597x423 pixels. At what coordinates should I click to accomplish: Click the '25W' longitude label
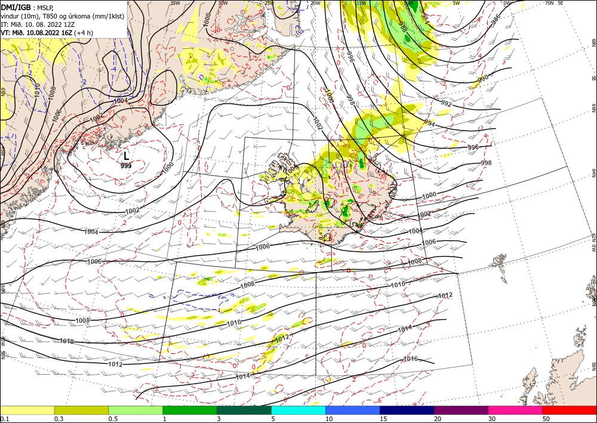pos(269,3)
